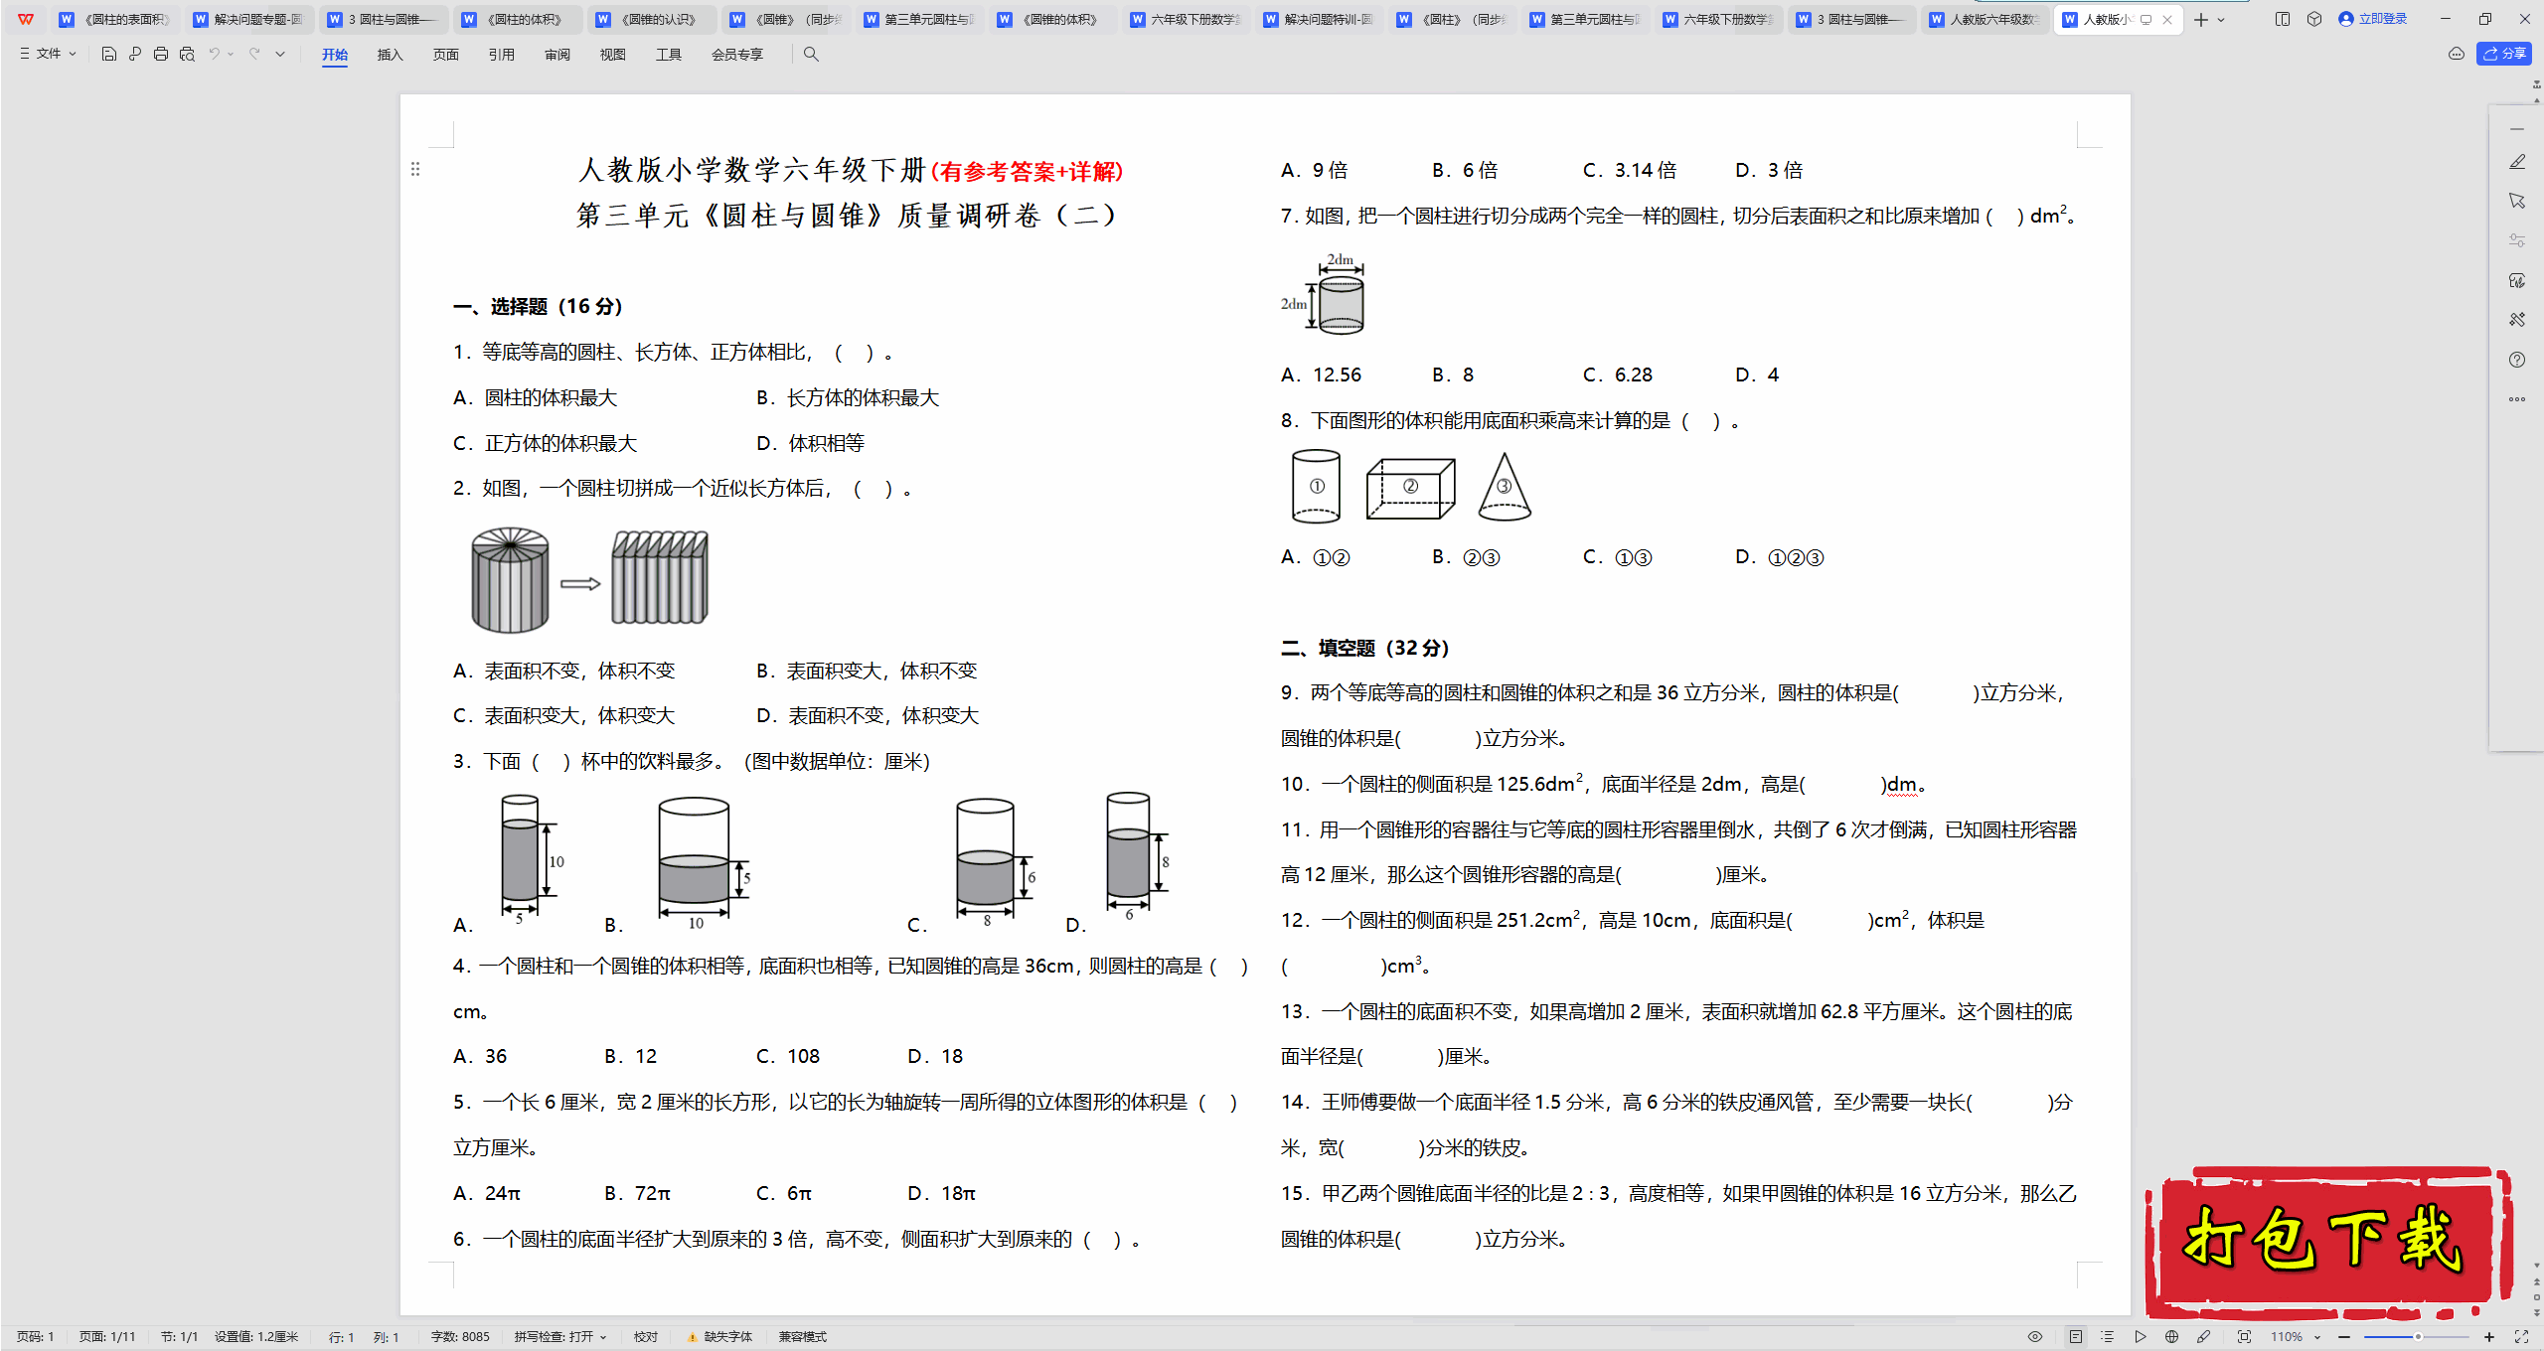
Task: Expand the undo history dropdown arrow
Action: [232, 55]
